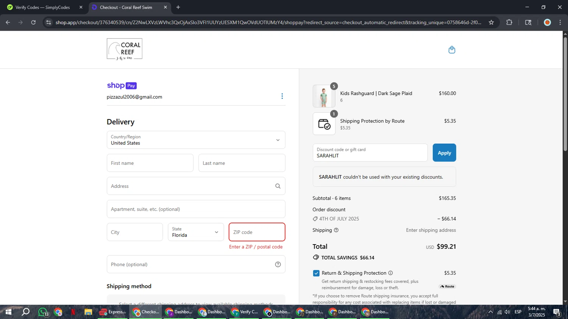Click the TOTAL SAVINGS $66.14 text
Screen dimensions: 568x319
[x=348, y=258]
